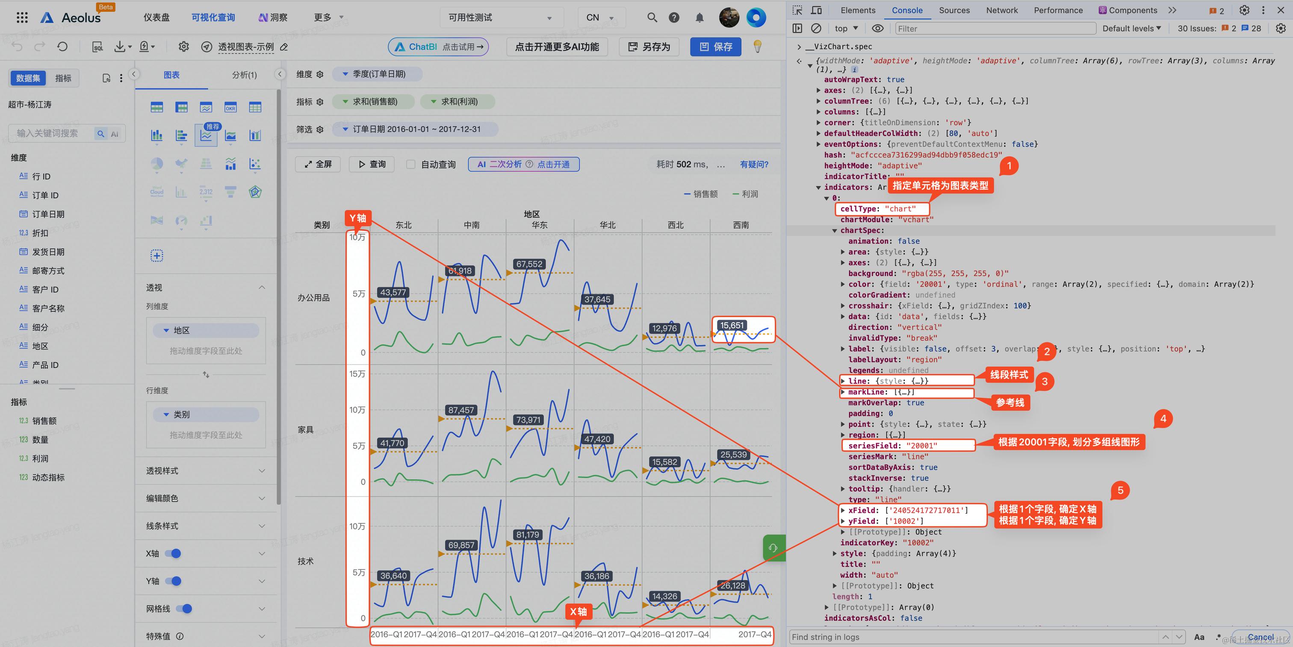Click the 销售额 legend color marker
Image resolution: width=1293 pixels, height=647 pixels.
(687, 194)
